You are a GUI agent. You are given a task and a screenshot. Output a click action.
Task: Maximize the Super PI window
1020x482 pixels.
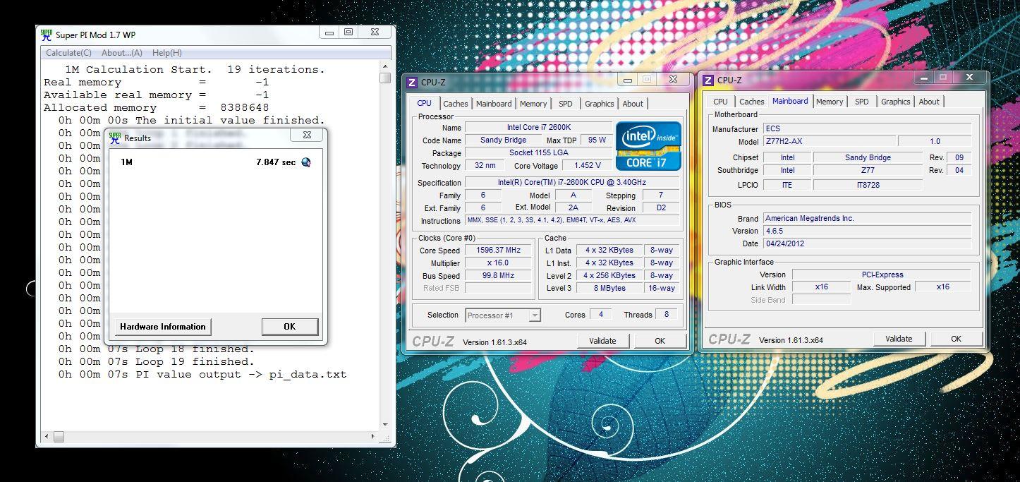pyautogui.click(x=348, y=32)
